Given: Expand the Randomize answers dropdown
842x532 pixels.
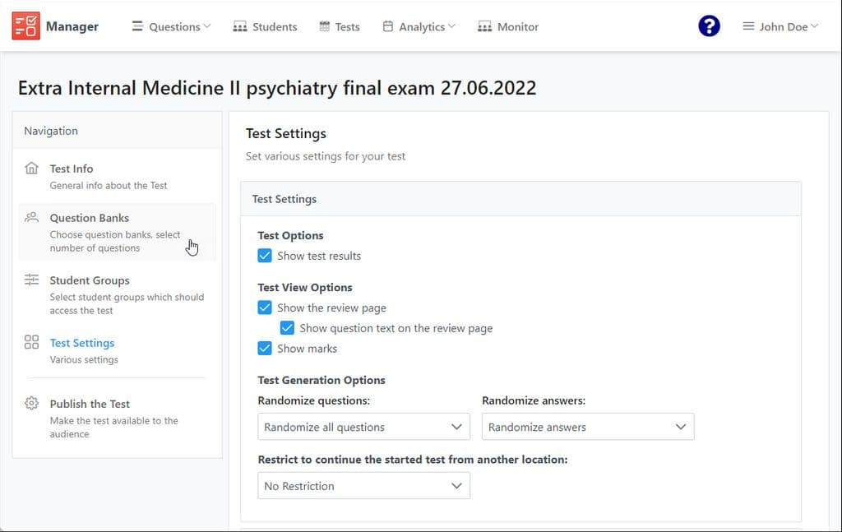Looking at the screenshot, I should pyautogui.click(x=587, y=427).
